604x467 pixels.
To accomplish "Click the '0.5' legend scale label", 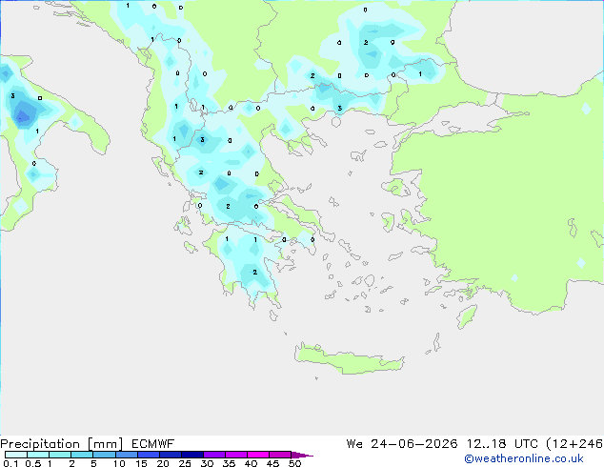I will point(33,463).
